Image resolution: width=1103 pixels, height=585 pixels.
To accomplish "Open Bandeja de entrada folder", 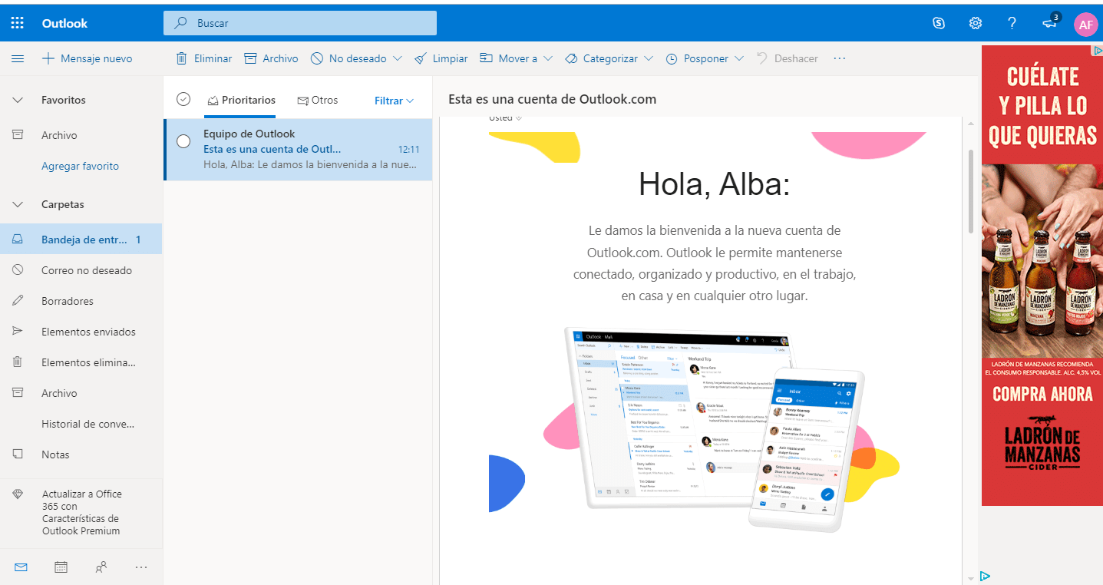I will (x=81, y=240).
